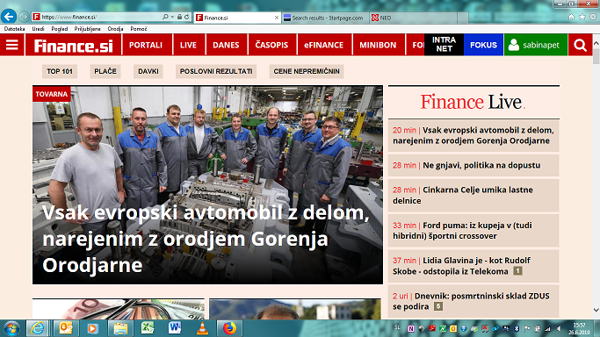Click the magnifier search icon in red navbar
The width and height of the screenshot is (600, 337).
pos(580,45)
